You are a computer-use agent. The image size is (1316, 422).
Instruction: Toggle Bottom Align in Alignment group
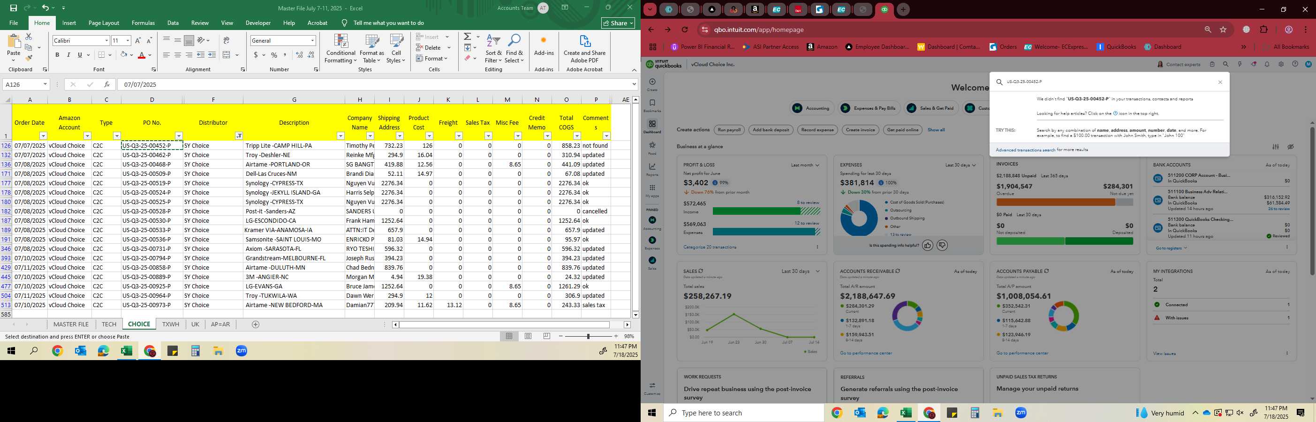pos(189,40)
